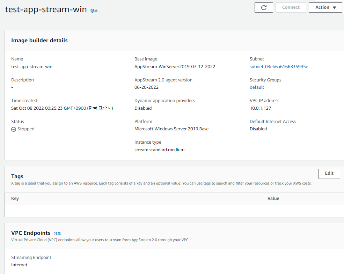344x274 pixels.
Task: Open the default security group link
Action: click(x=257, y=87)
